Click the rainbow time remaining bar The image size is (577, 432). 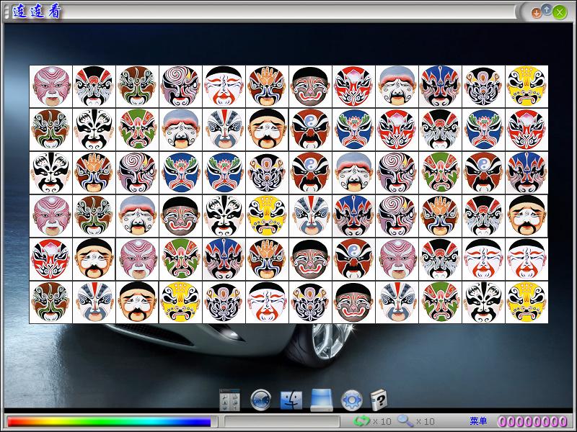[x=109, y=421]
